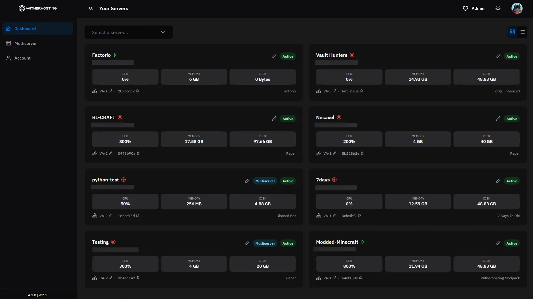
Task: Collapse the sidebar with the double chevron
Action: point(91,8)
